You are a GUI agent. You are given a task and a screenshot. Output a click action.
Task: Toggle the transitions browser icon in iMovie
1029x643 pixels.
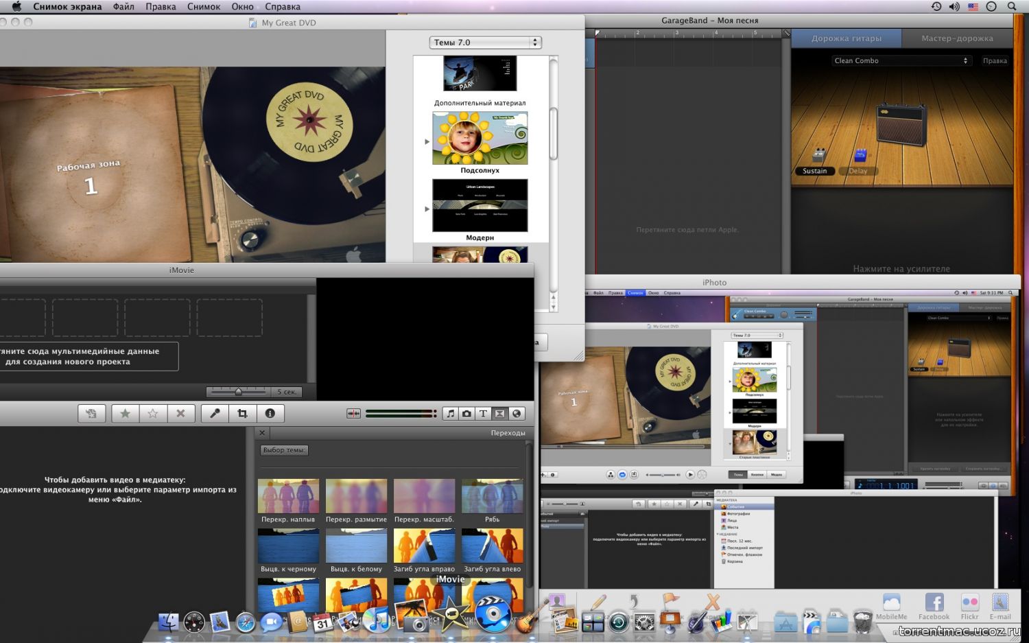coord(499,413)
